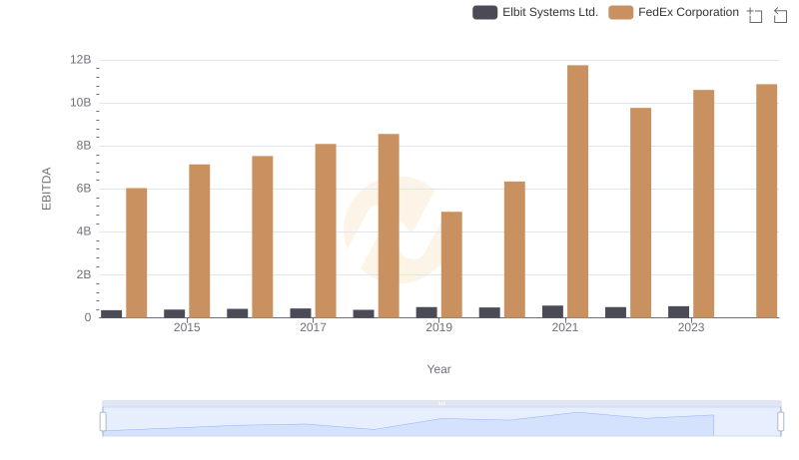Viewport: 799px width, 460px height.
Task: Click the y-axis label 4B
Action: [x=84, y=231]
